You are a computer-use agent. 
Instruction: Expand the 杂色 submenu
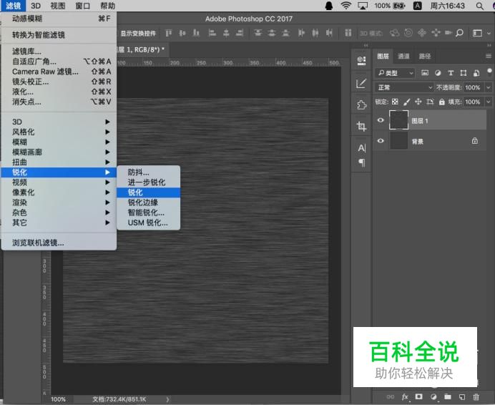59,213
